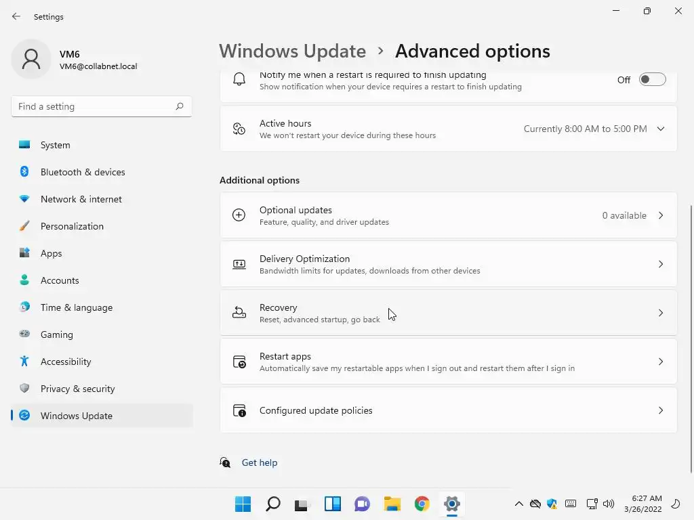Screen dimensions: 694x520
Task: Click the Get help icon
Action: [225, 462]
